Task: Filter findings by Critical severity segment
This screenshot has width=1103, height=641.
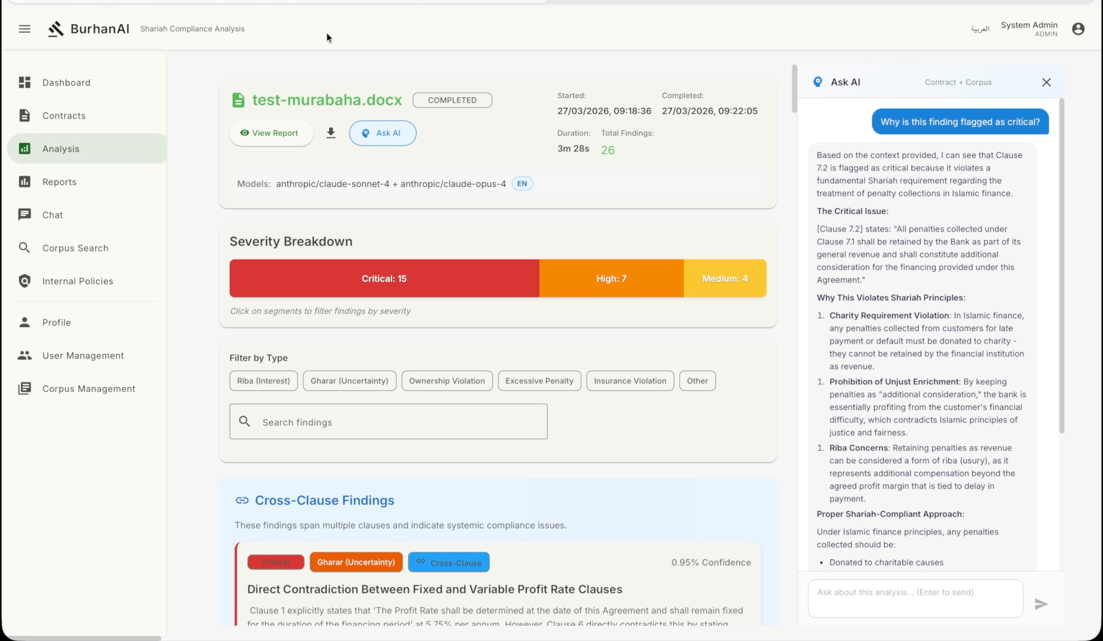Action: pyautogui.click(x=384, y=278)
